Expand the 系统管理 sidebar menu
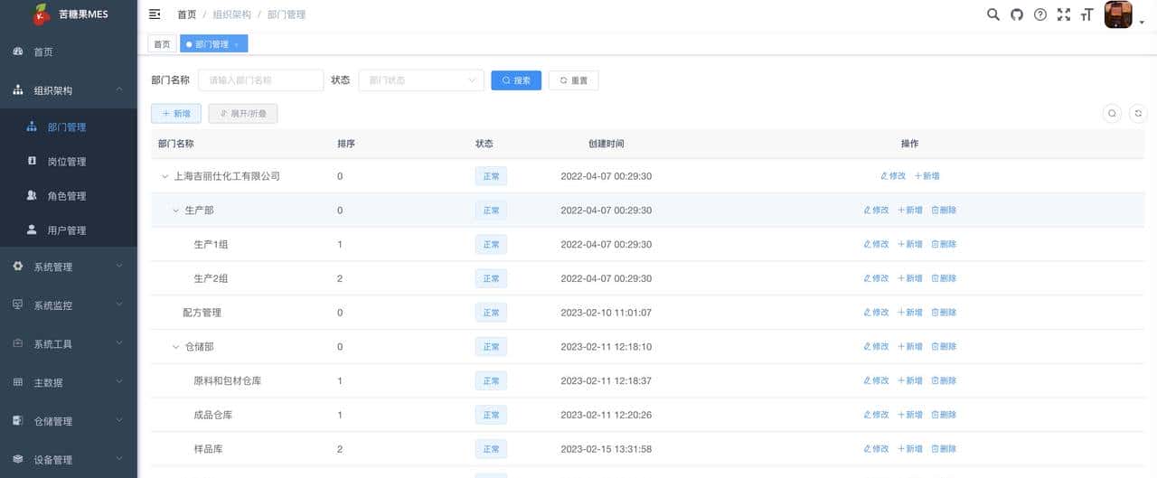The height and width of the screenshot is (478, 1157). [x=69, y=267]
